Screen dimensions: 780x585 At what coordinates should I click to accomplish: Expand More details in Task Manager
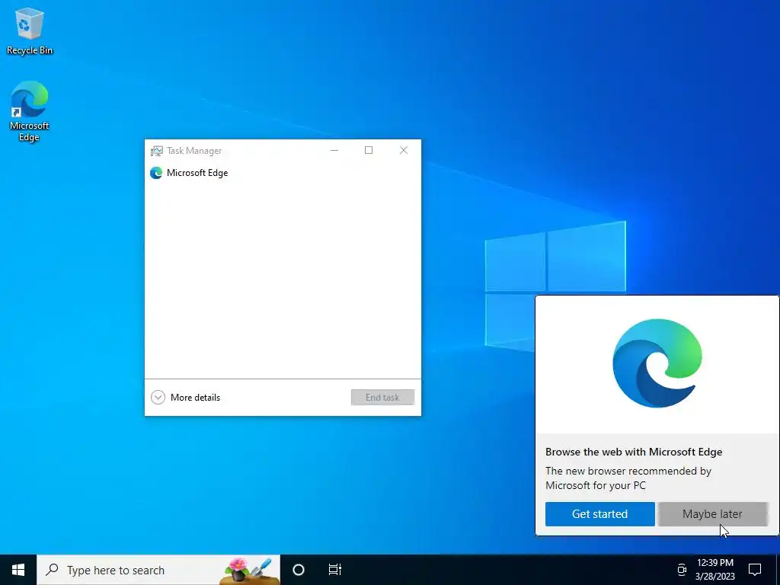(x=186, y=397)
